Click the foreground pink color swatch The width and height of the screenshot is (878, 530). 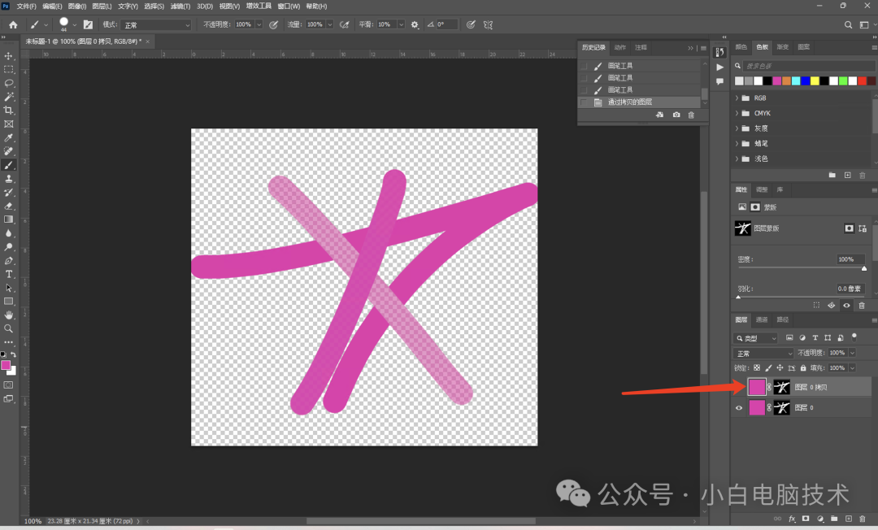pyautogui.click(x=6, y=365)
